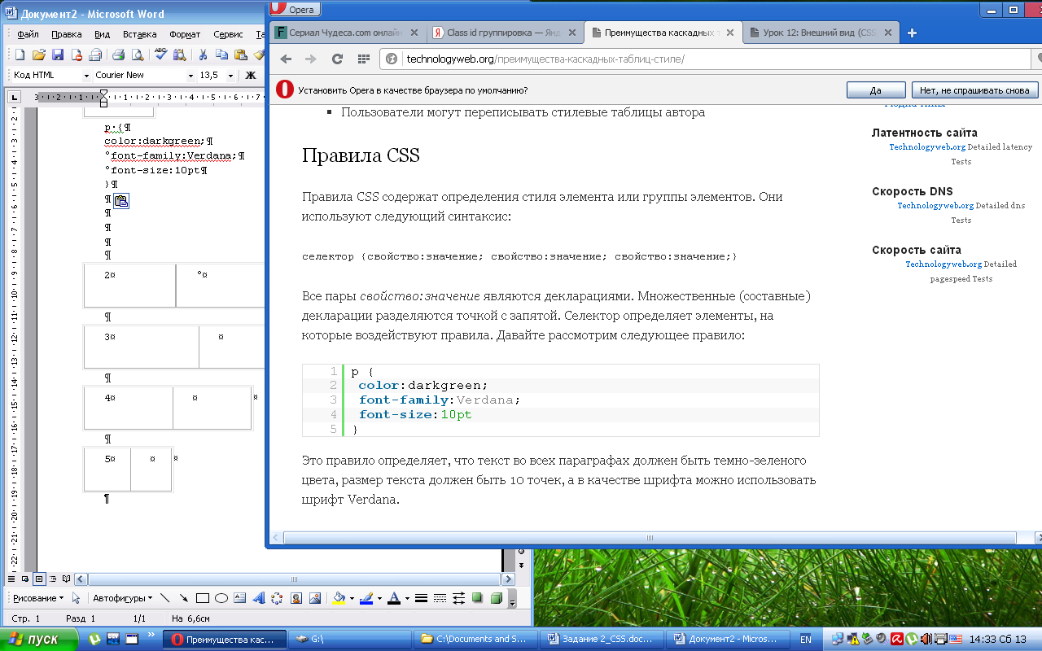This screenshot has width=1042, height=651.
Task: Open arrow style options on Drawing toolbar
Action: pyautogui.click(x=458, y=598)
